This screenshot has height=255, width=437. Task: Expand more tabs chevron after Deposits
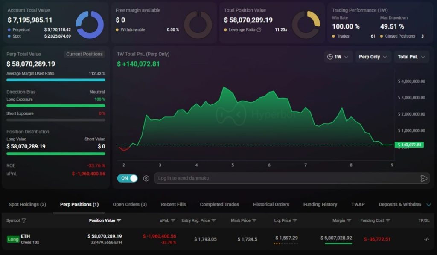click(x=428, y=205)
